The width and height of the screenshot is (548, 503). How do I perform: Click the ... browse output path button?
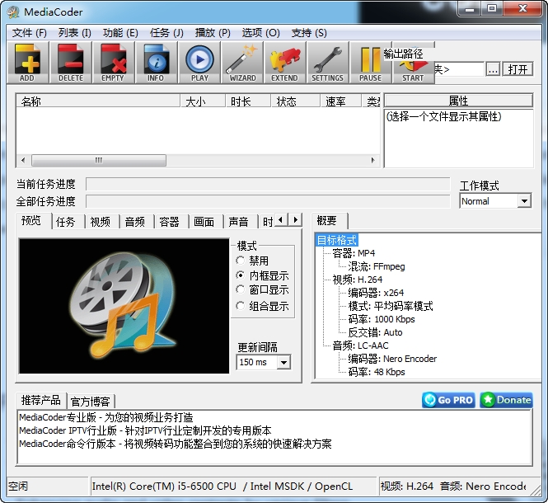click(493, 69)
